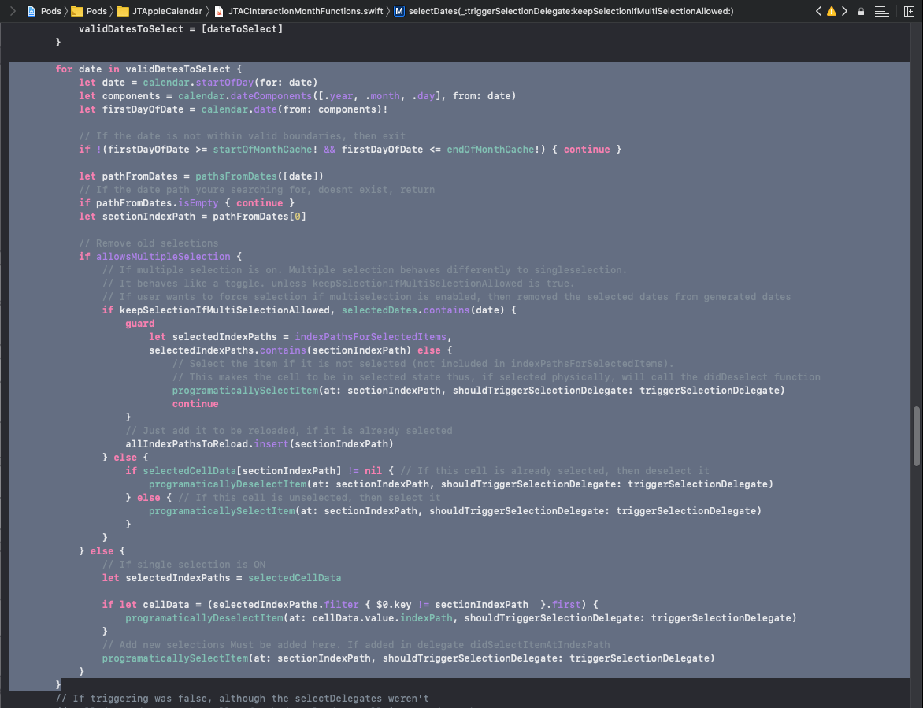The image size is (923, 708).
Task: Click the blue Pods project file icon
Action: (32, 11)
